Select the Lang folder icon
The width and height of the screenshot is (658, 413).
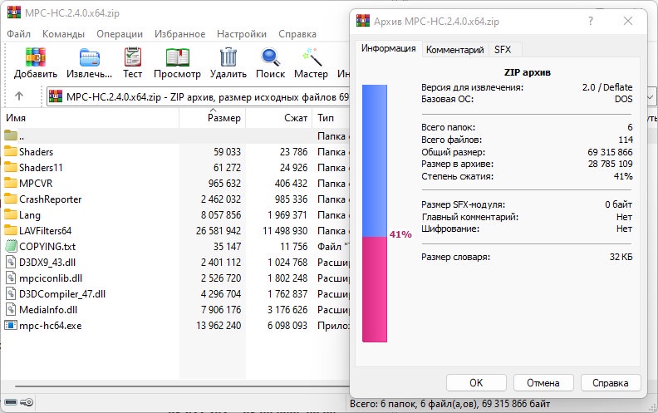click(x=11, y=214)
